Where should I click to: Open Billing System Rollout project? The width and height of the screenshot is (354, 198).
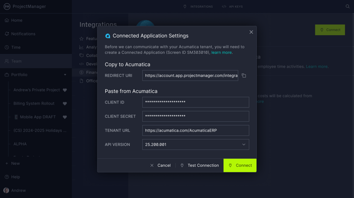[34, 103]
